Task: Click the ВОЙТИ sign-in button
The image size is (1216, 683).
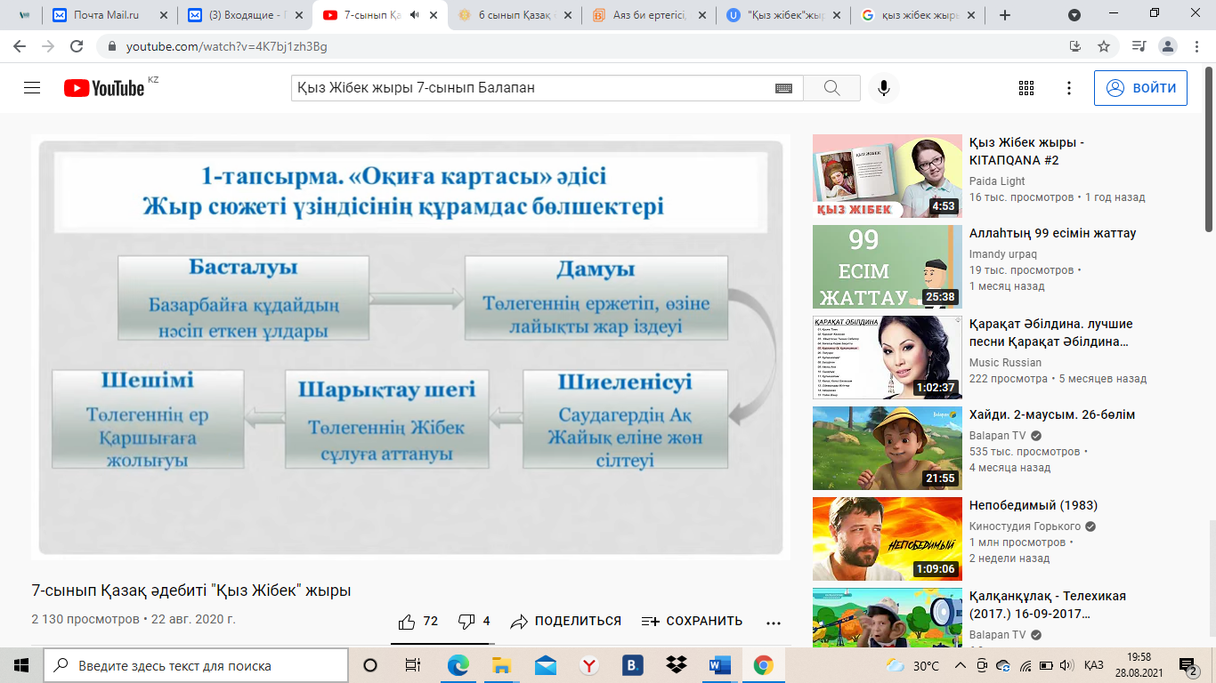Action: [1140, 88]
